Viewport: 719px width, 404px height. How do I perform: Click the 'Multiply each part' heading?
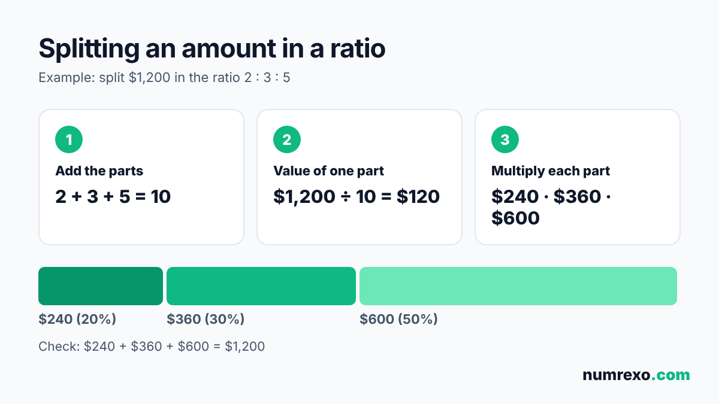click(x=551, y=171)
